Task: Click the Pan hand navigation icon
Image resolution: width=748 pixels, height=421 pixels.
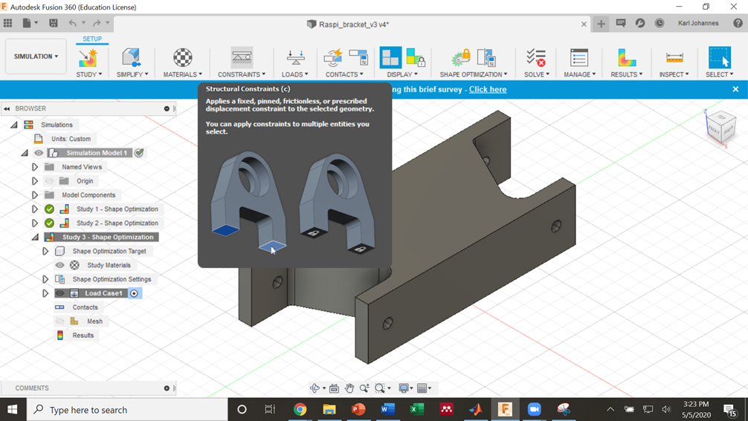Action: 349,388
